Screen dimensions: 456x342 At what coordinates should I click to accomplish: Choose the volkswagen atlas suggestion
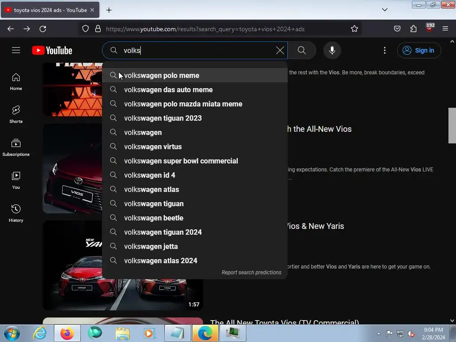(x=195, y=189)
